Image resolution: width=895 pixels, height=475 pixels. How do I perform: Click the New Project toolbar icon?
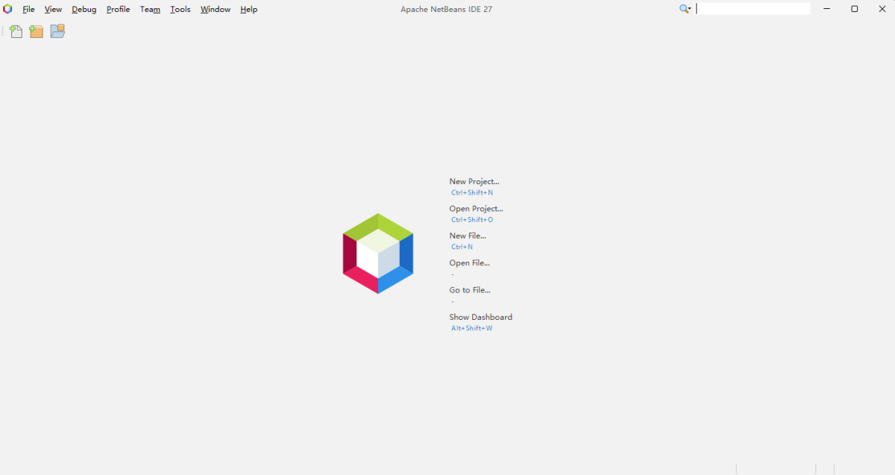click(36, 31)
